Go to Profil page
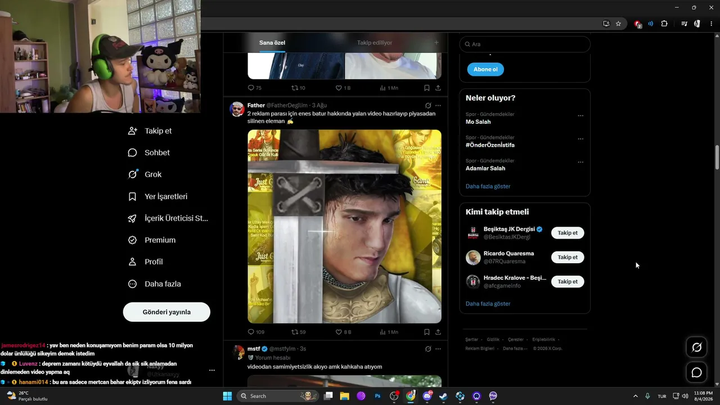720x405 pixels. click(146, 262)
